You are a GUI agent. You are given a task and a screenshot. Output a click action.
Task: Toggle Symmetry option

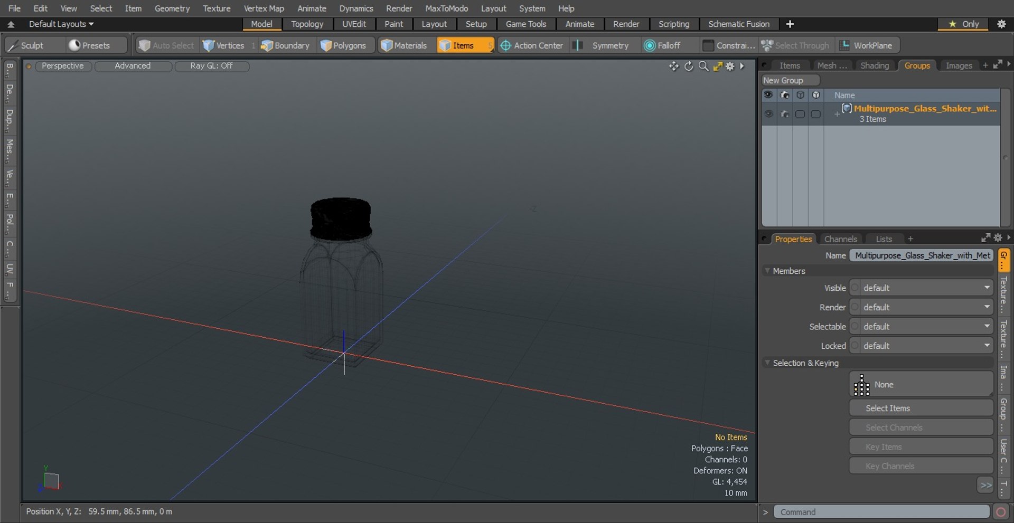pyautogui.click(x=605, y=45)
